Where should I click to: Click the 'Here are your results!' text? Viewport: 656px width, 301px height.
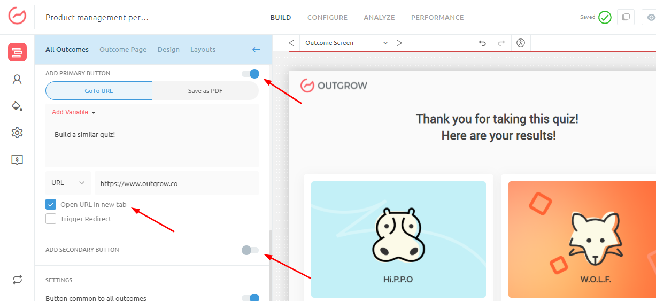pos(498,135)
